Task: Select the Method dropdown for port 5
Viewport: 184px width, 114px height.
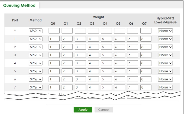Action: point(36,71)
